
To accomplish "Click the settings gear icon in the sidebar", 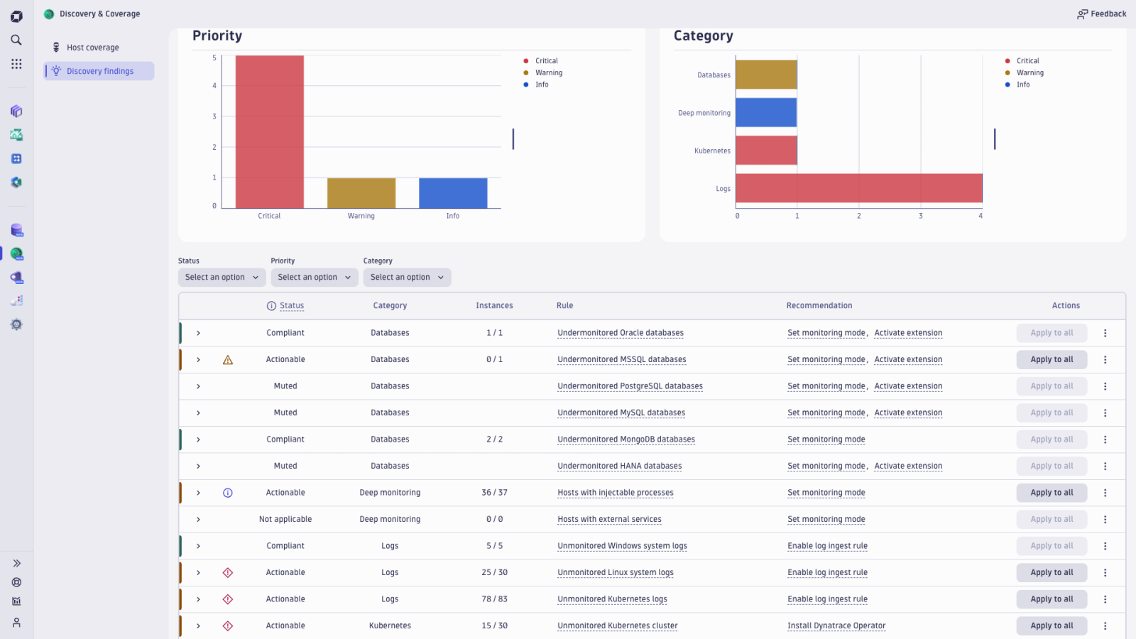I will (16, 324).
